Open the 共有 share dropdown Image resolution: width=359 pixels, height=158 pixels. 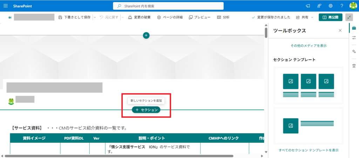[305, 17]
